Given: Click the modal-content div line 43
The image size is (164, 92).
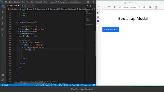Looking at the screenshot, I should (x=34, y=47).
